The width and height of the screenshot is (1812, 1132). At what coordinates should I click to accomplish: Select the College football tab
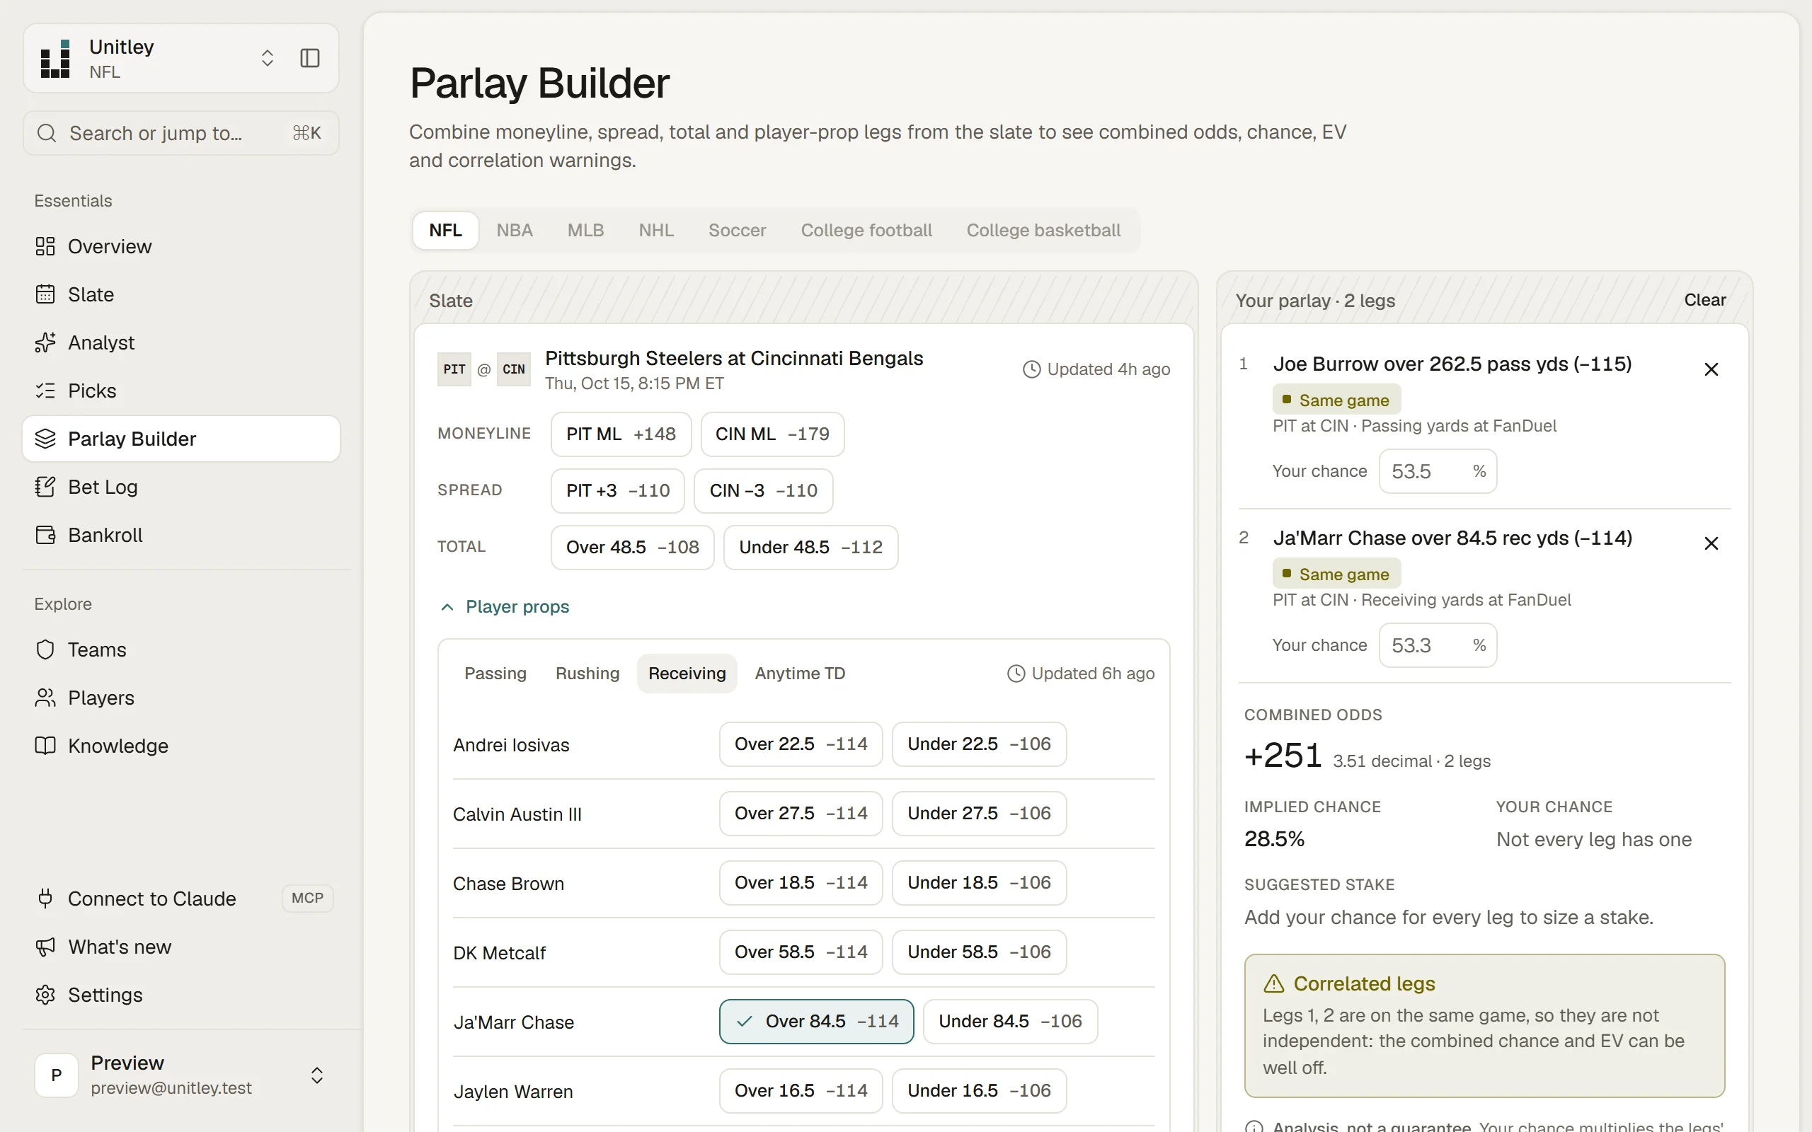[x=866, y=230]
